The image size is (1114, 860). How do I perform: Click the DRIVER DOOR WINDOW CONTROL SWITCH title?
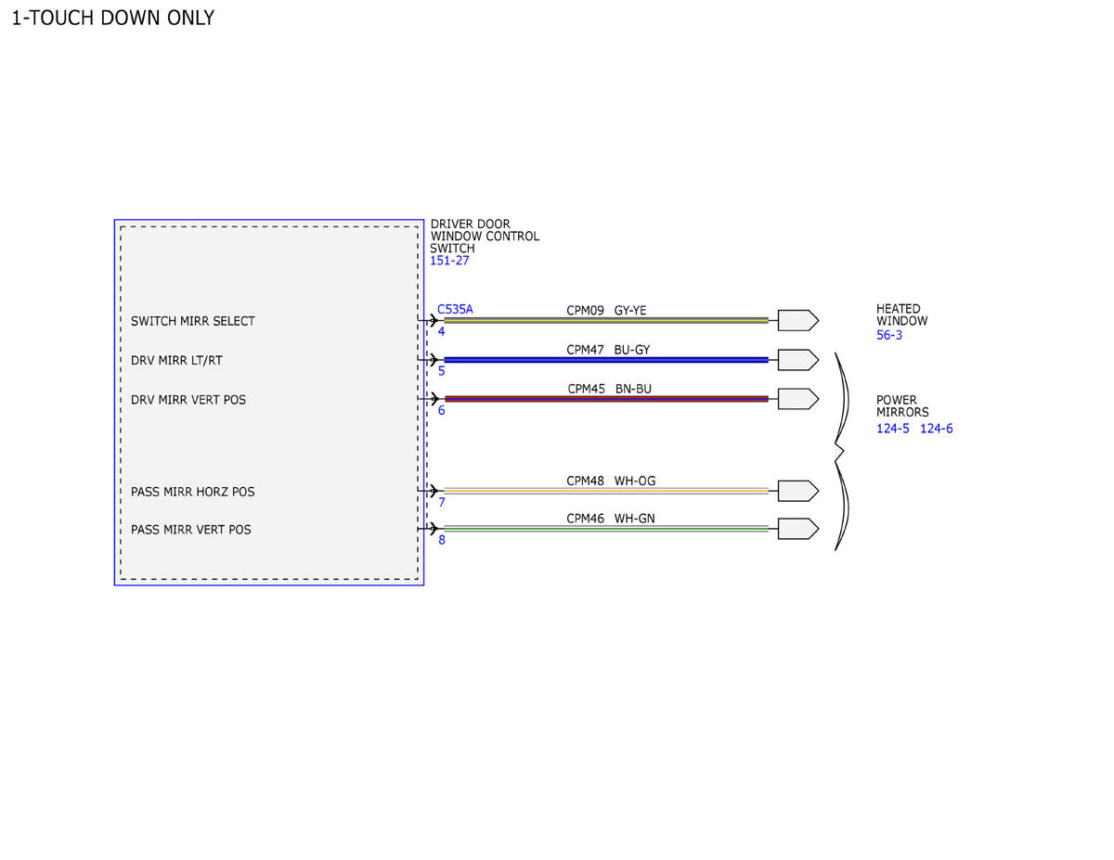[x=485, y=237]
